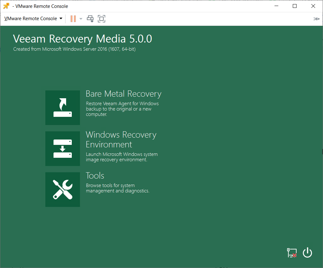Click the power shutdown icon
Screen dimensions: 323x268
click(x=307, y=253)
